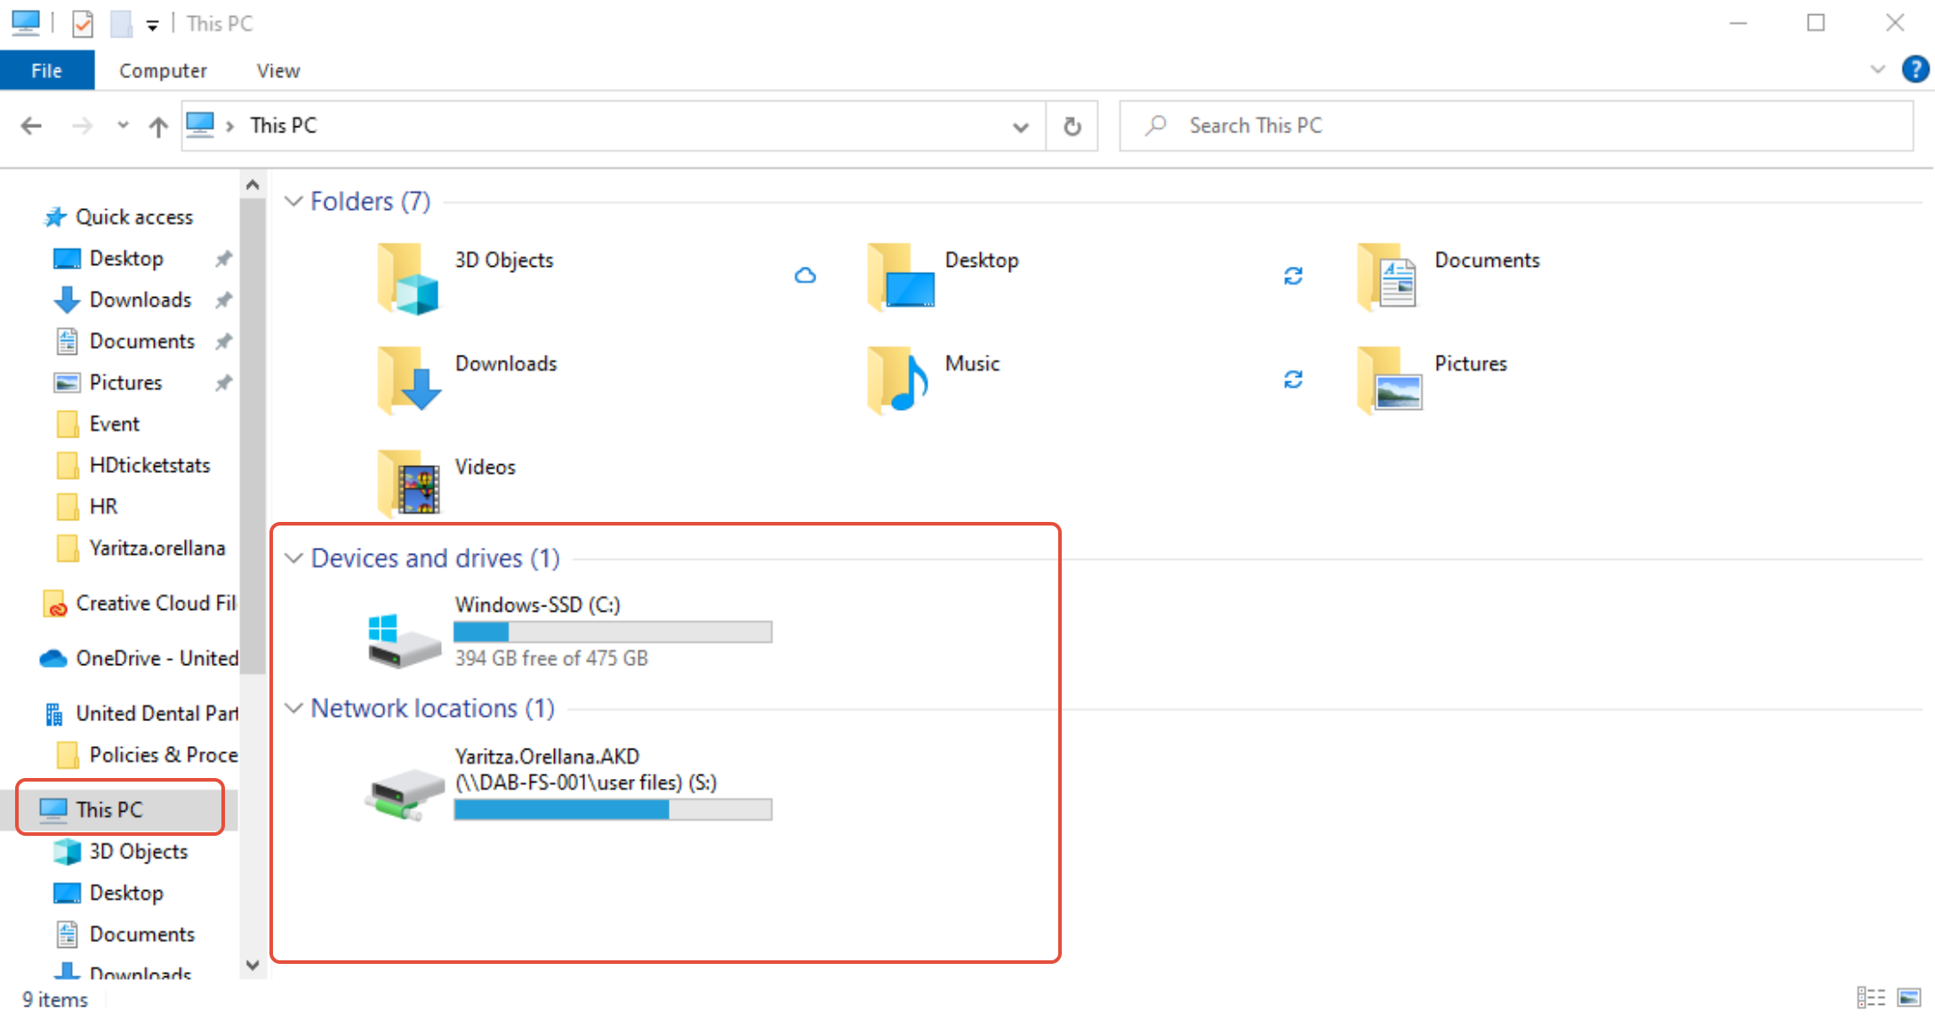
Task: Open network drive Yaritza.Orellana.AKD (S:)
Action: point(405,793)
